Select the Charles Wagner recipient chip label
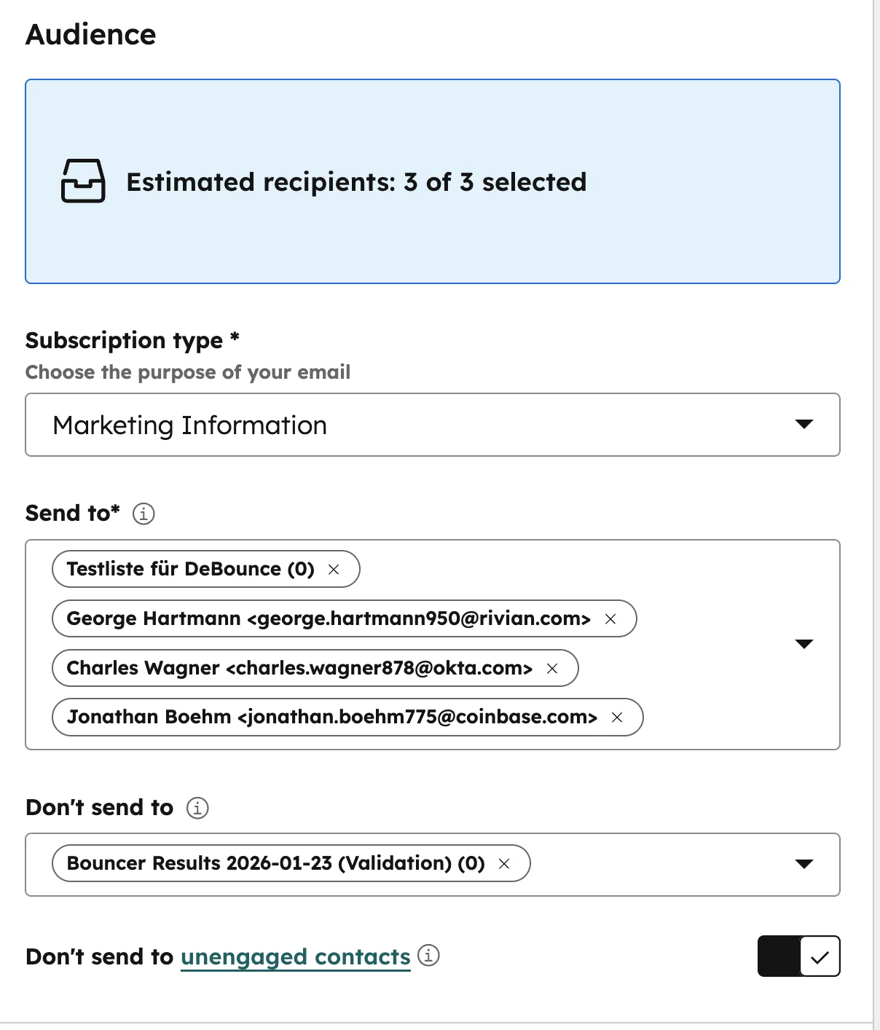Screen dimensions: 880x1030 (299, 668)
